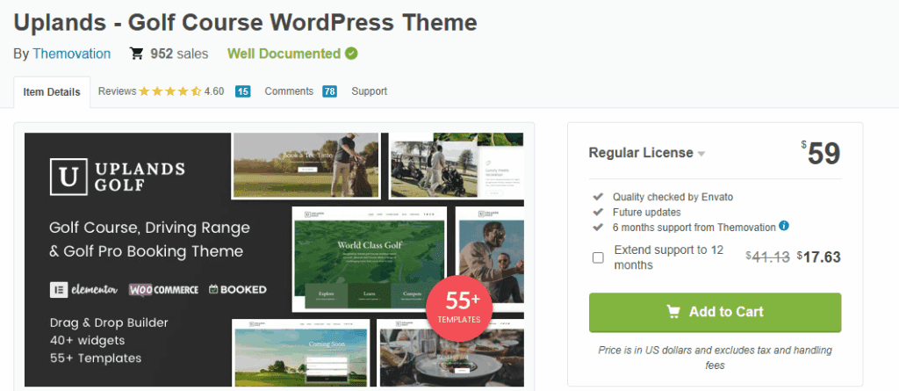Screen dimensions: 899x391
Task: Click the Well Documented green check icon
Action: click(351, 54)
